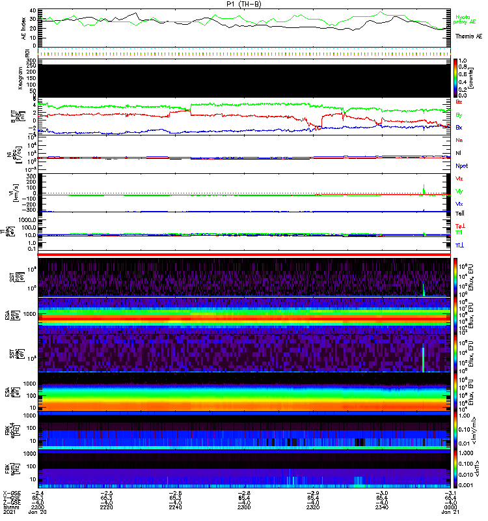Screen dimensions: 488x521
Task: Select the black Ni legend label
Action: [x=458, y=153]
